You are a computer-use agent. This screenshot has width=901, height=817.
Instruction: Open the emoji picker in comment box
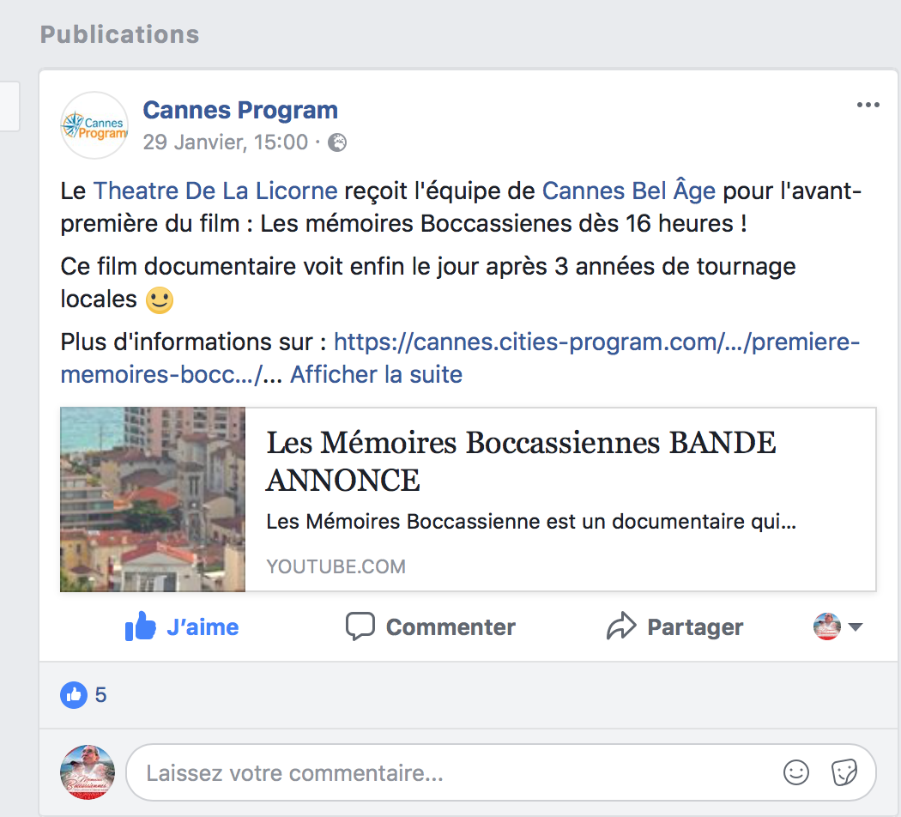[x=795, y=772]
